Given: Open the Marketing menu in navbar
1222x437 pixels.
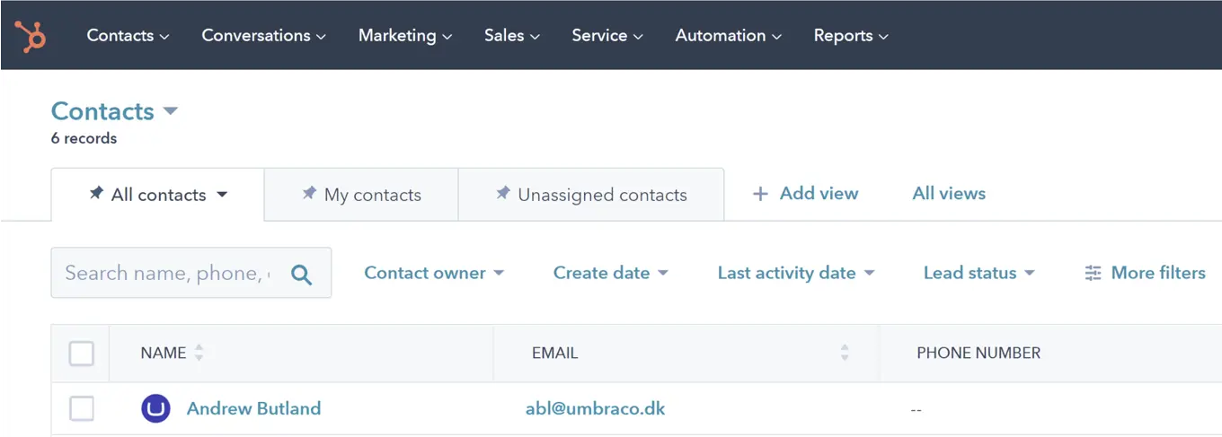Looking at the screenshot, I should point(405,36).
